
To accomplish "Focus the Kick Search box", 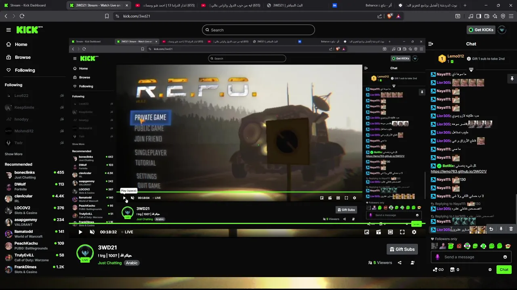I will click(x=258, y=30).
